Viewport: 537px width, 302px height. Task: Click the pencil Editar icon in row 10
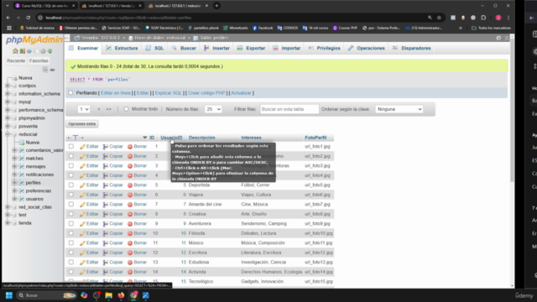pos(82,233)
